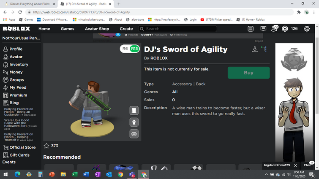Open the settings gear icon
The height and width of the screenshot is (179, 319).
pos(307,29)
